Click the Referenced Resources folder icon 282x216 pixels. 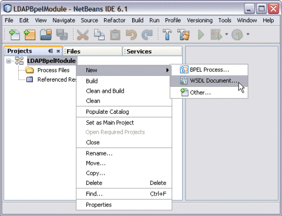pos(29,79)
